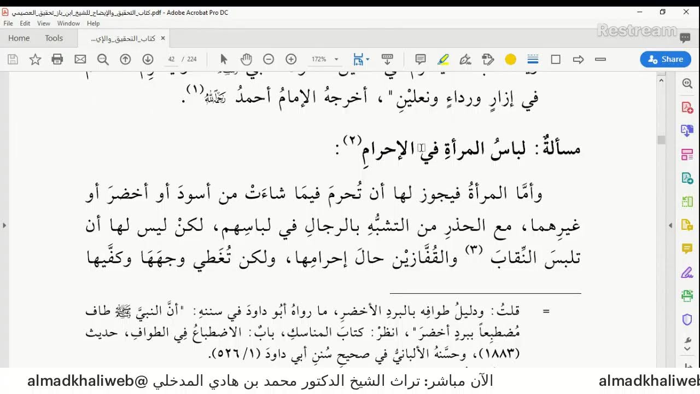Send file by email envelope icon
The width and height of the screenshot is (700, 394).
tap(80, 59)
